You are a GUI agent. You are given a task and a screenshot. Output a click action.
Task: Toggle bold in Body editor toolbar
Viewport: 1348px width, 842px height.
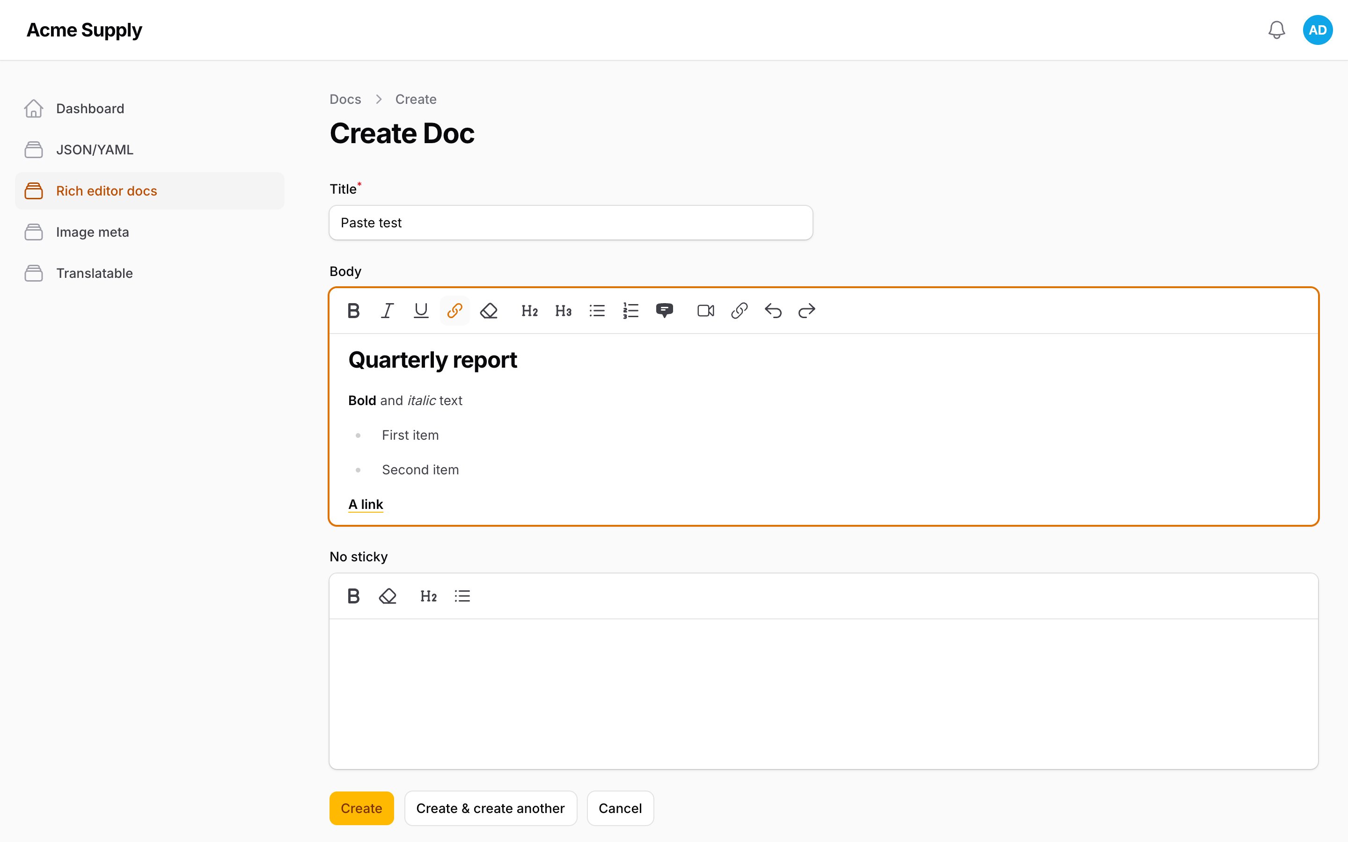[x=353, y=311]
